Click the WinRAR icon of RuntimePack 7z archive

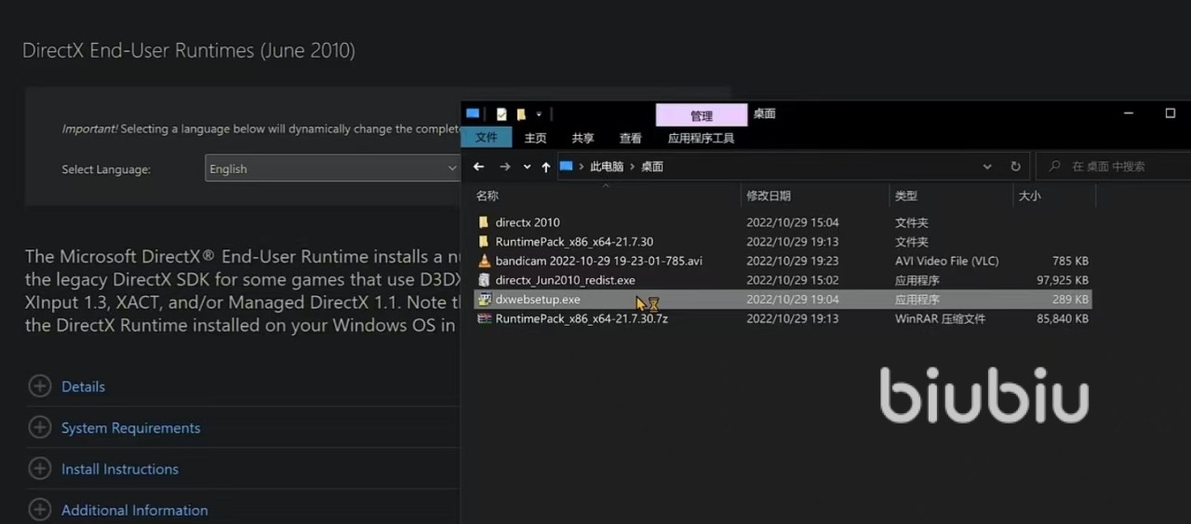(x=484, y=318)
